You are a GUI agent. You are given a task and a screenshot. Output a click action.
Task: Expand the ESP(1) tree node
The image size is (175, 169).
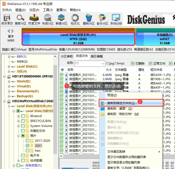[x=9, y=57]
